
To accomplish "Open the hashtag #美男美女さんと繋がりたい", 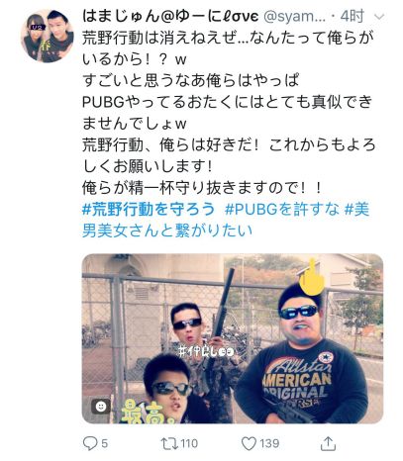I will (x=226, y=220).
